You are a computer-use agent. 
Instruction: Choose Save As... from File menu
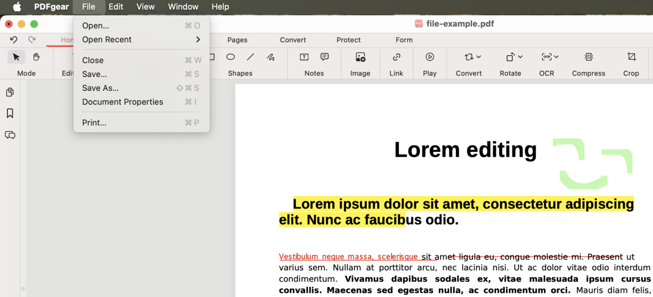click(101, 88)
